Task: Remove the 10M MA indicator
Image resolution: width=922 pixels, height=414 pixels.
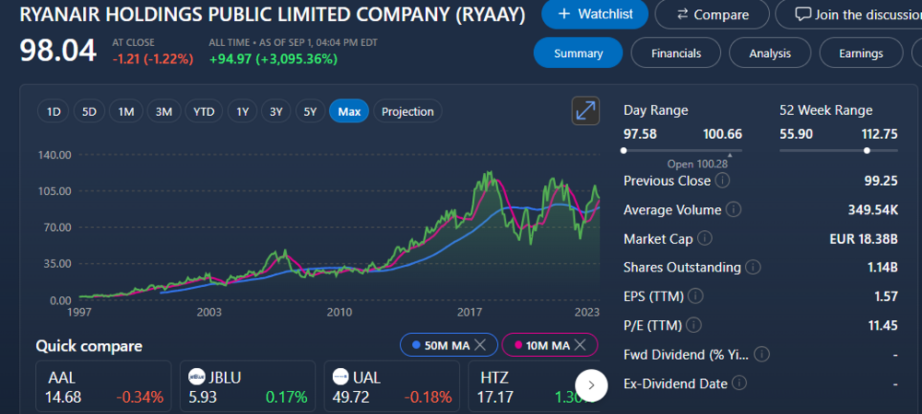Action: tap(580, 345)
